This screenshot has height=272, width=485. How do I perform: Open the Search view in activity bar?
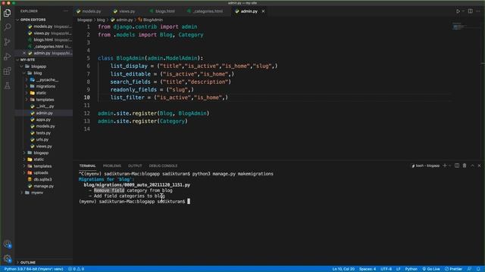tap(7, 27)
